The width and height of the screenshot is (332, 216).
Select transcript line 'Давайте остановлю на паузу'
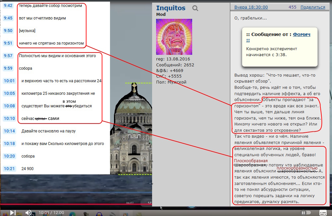[48, 131]
